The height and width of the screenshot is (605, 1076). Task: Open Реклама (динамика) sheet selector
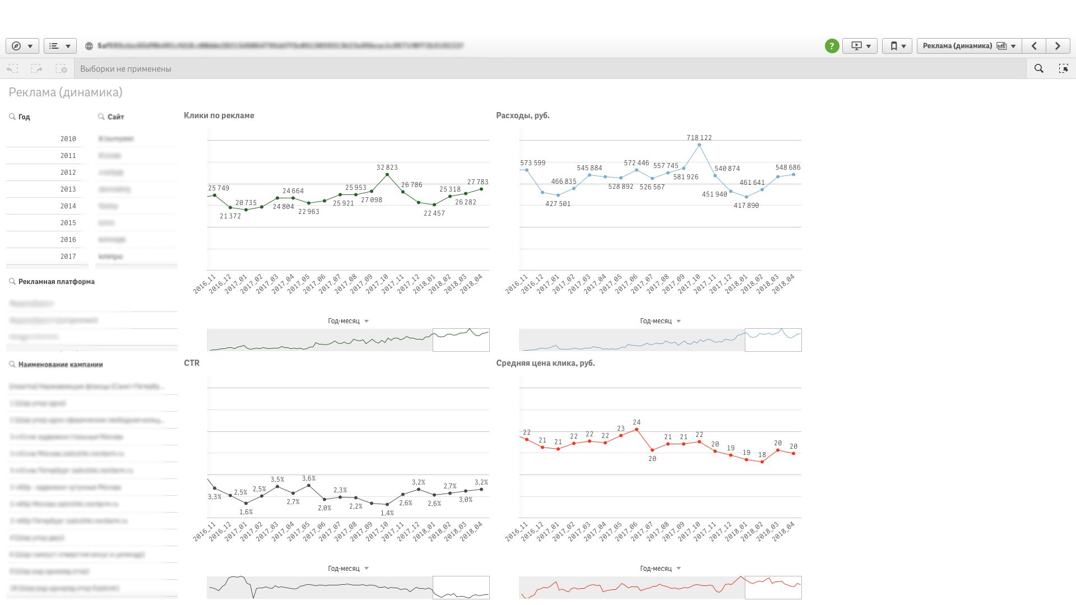pos(969,46)
